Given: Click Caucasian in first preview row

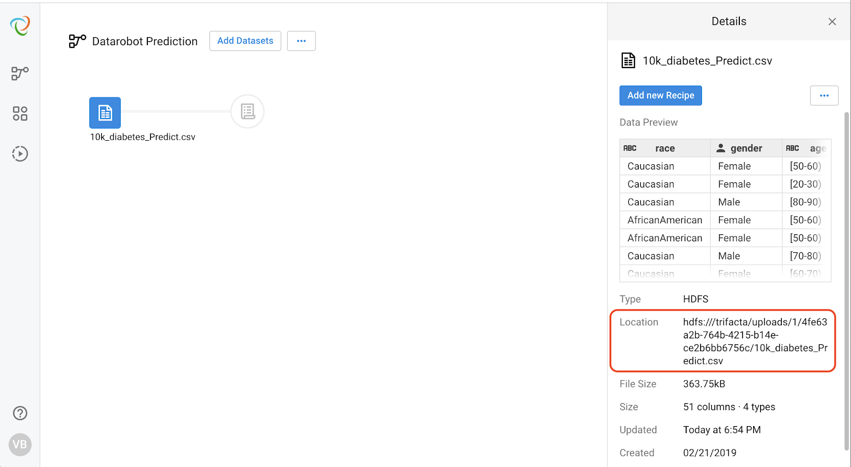Looking at the screenshot, I should pyautogui.click(x=651, y=166).
